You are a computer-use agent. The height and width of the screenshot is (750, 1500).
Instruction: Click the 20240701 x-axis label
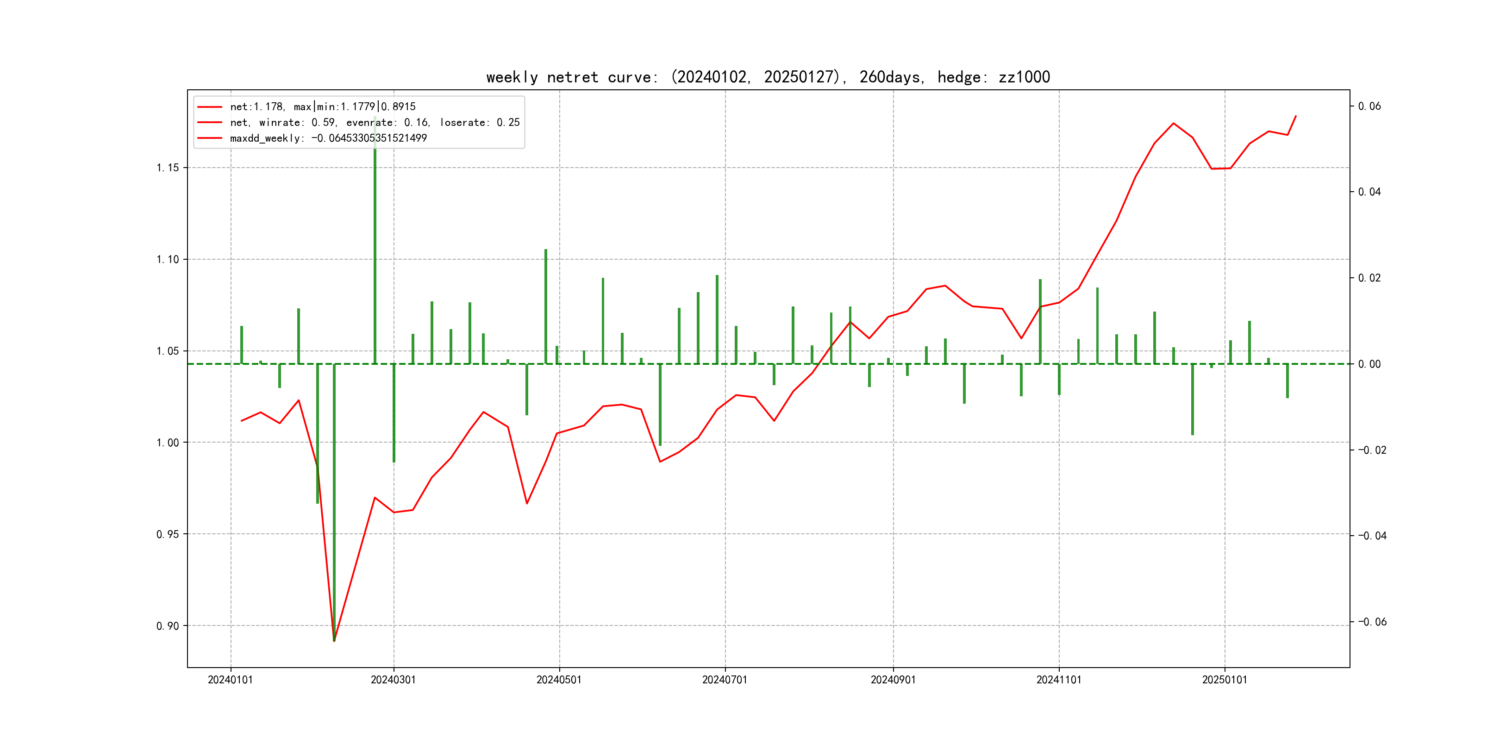(x=725, y=680)
